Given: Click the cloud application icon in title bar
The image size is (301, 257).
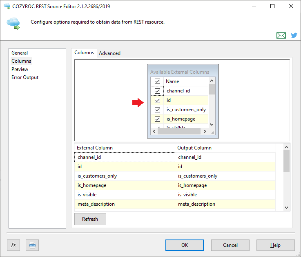Looking at the screenshot, I should (7, 6).
